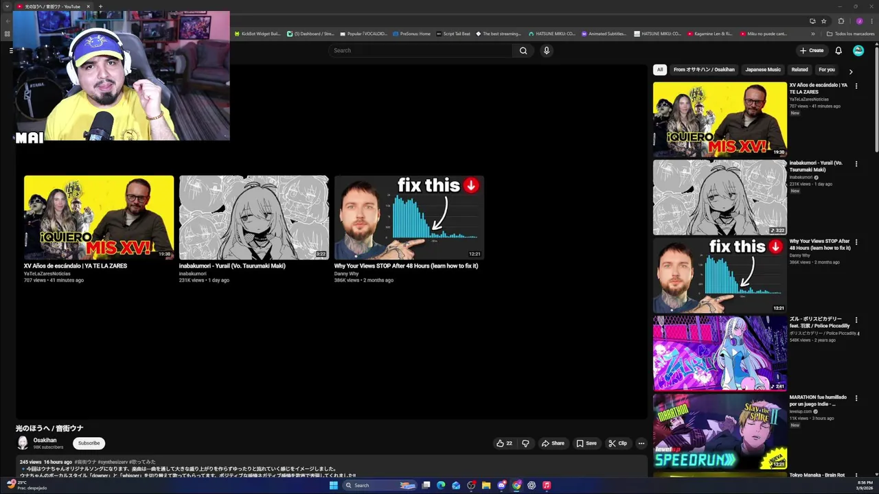Select the For you chip
Screen dimensions: 879x494
point(827,69)
